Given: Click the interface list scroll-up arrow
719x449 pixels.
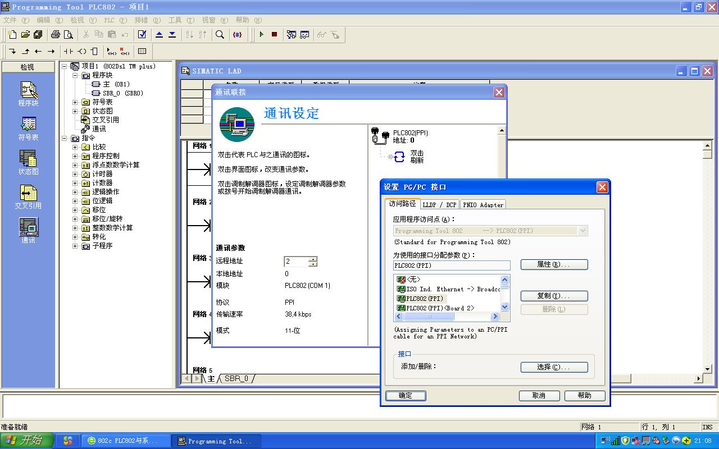Looking at the screenshot, I should 504,280.
